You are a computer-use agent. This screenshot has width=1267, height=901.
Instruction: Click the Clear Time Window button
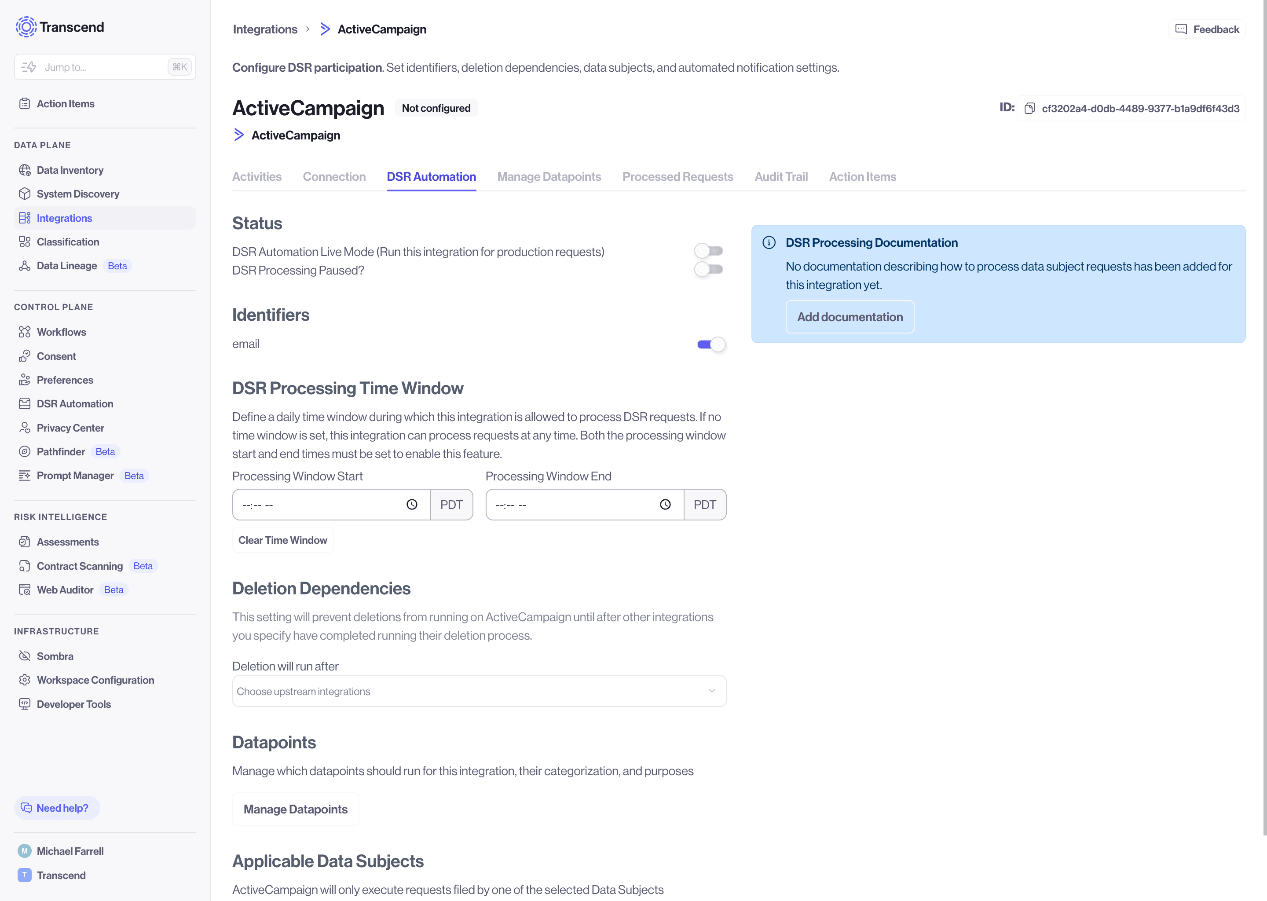point(283,540)
